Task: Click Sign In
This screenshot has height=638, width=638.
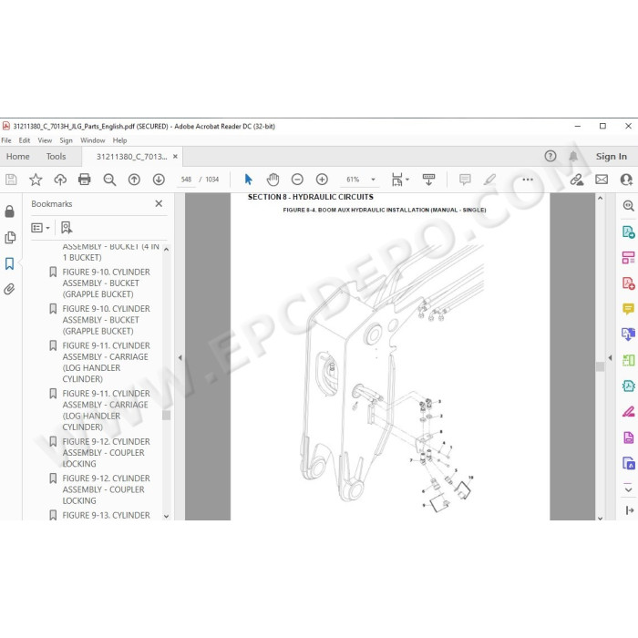Action: click(x=612, y=156)
